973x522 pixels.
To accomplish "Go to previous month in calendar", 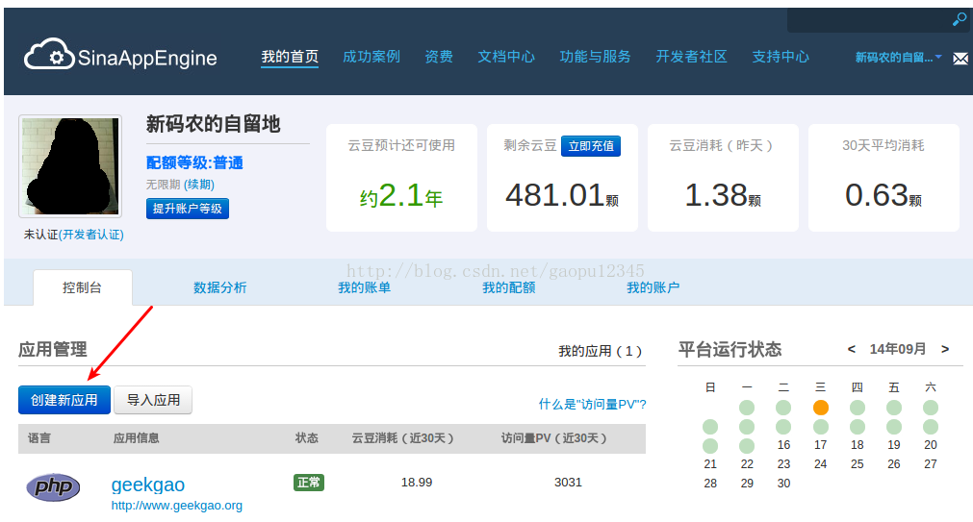I will (x=852, y=349).
